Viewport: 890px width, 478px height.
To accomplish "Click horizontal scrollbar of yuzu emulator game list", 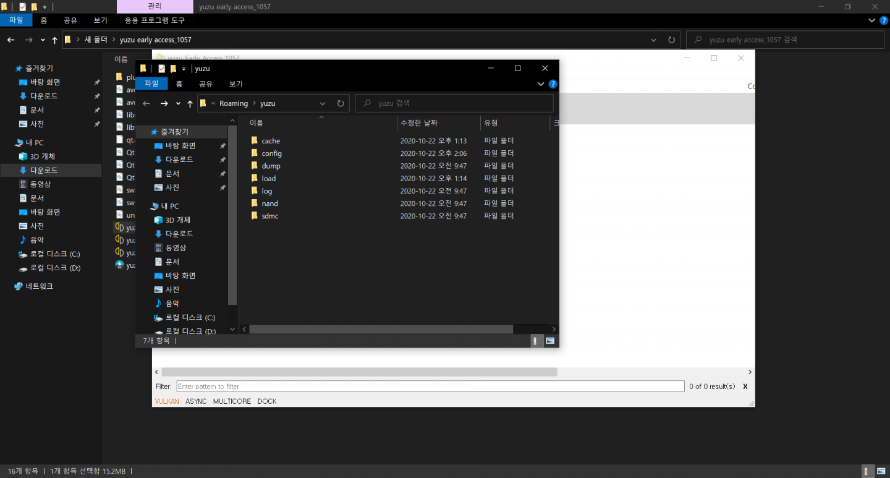I will click(359, 372).
